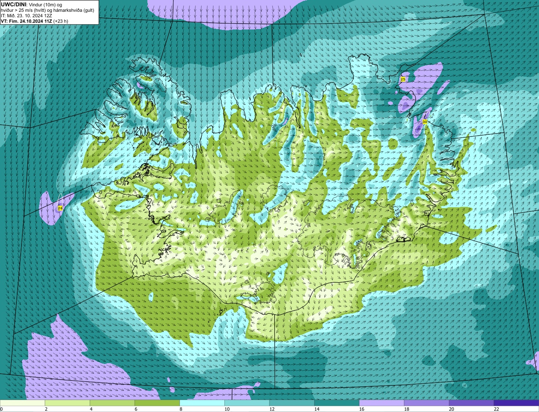
Task: Select the violet 20–22 m/s scale swatch
Action: [x=472, y=403]
